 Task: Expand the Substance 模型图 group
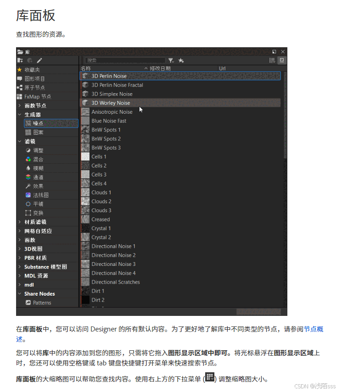click(20, 267)
